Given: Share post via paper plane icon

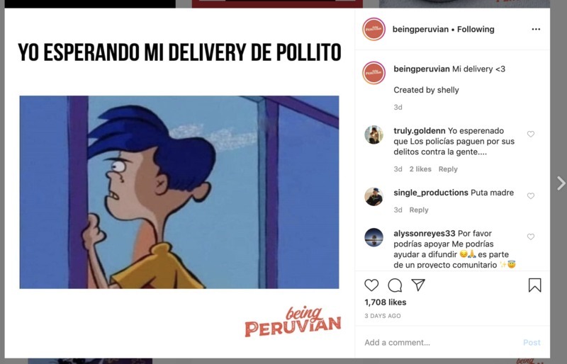Looking at the screenshot, I should click(x=418, y=285).
